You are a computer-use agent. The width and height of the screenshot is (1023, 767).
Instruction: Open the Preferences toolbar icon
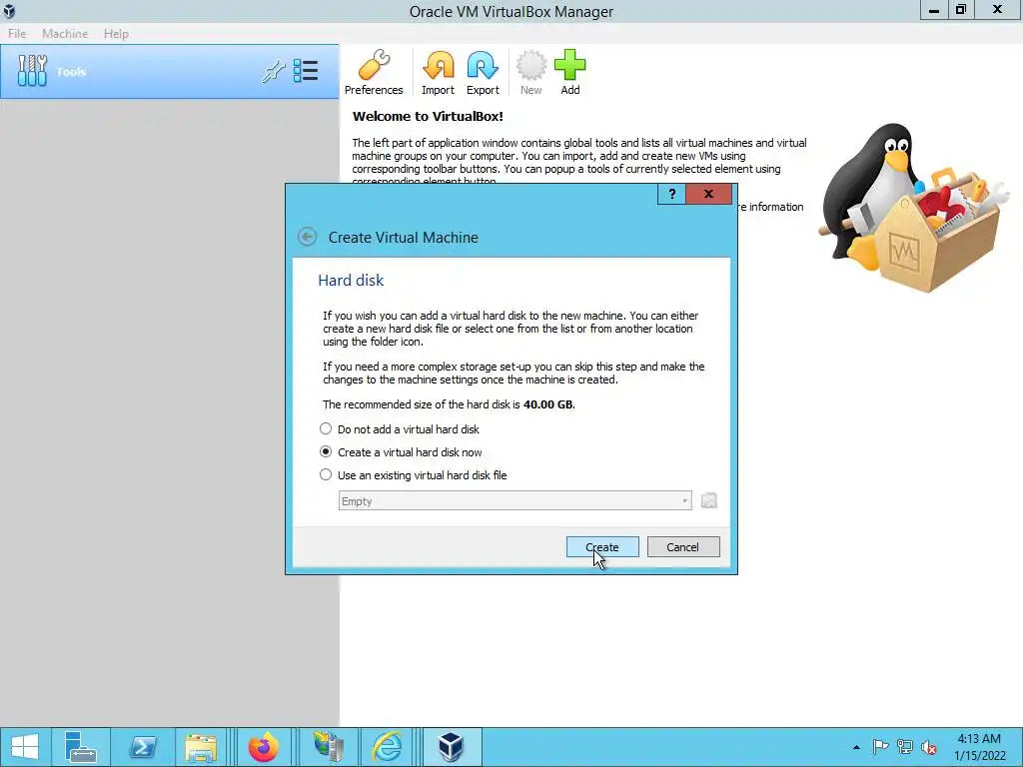[374, 72]
